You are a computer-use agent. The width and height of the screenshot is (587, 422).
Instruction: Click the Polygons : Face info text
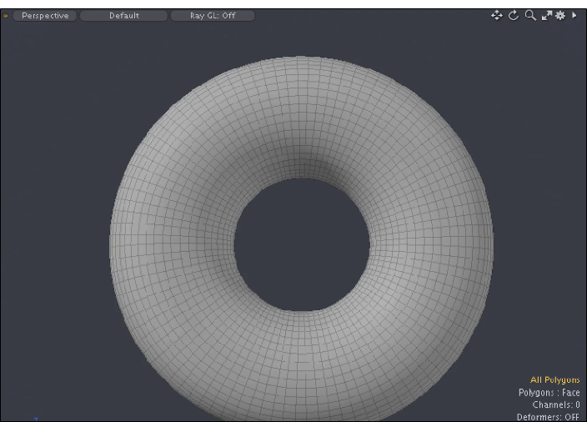[549, 392]
